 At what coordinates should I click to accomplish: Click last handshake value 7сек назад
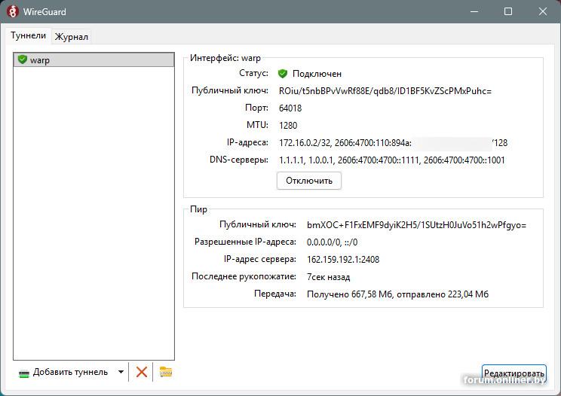coord(329,277)
